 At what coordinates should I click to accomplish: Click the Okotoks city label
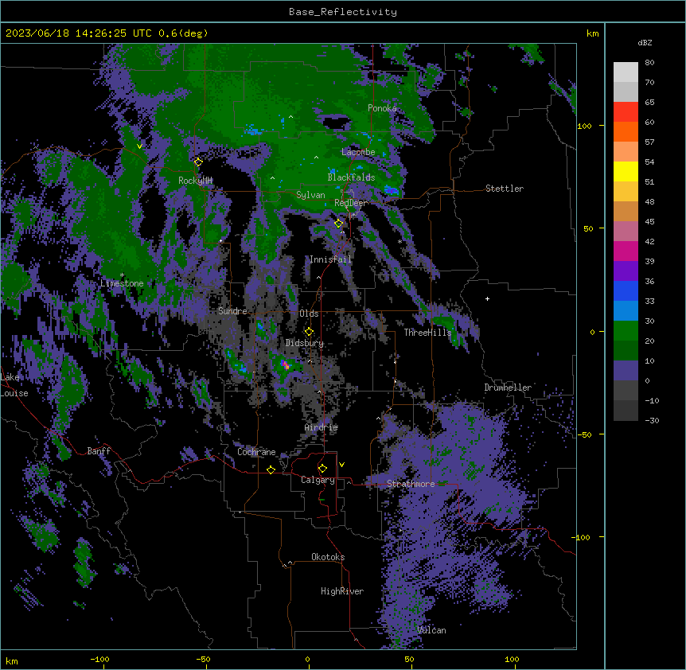(x=328, y=557)
